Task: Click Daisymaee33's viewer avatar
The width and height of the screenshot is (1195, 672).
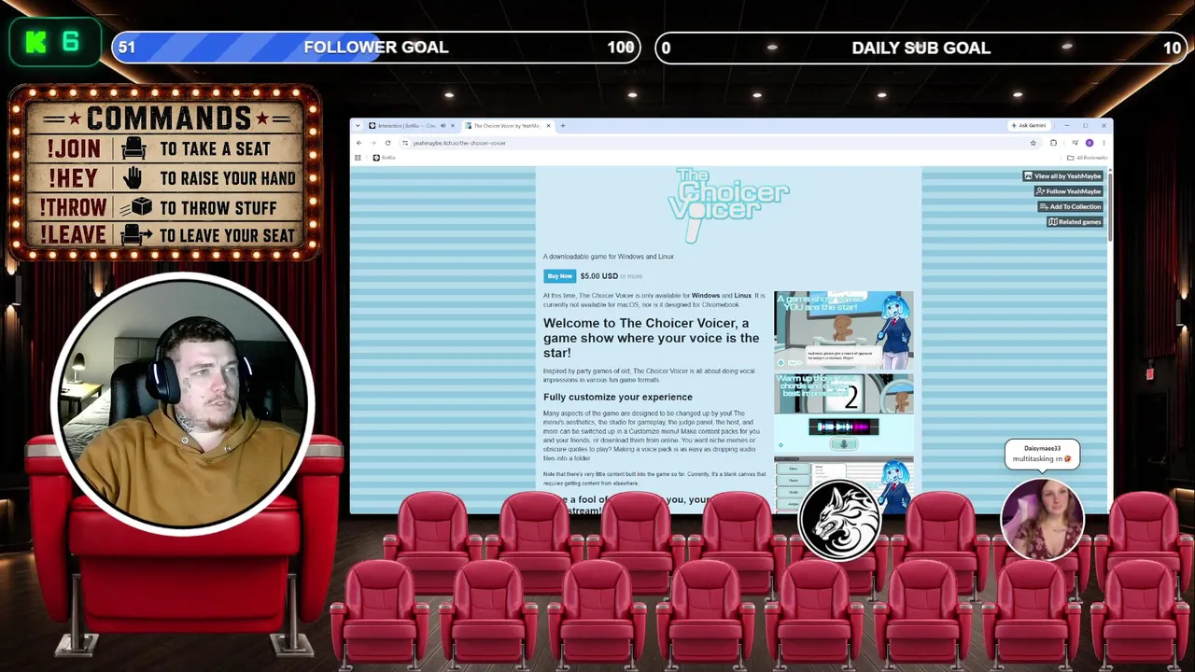Action: [1042, 518]
